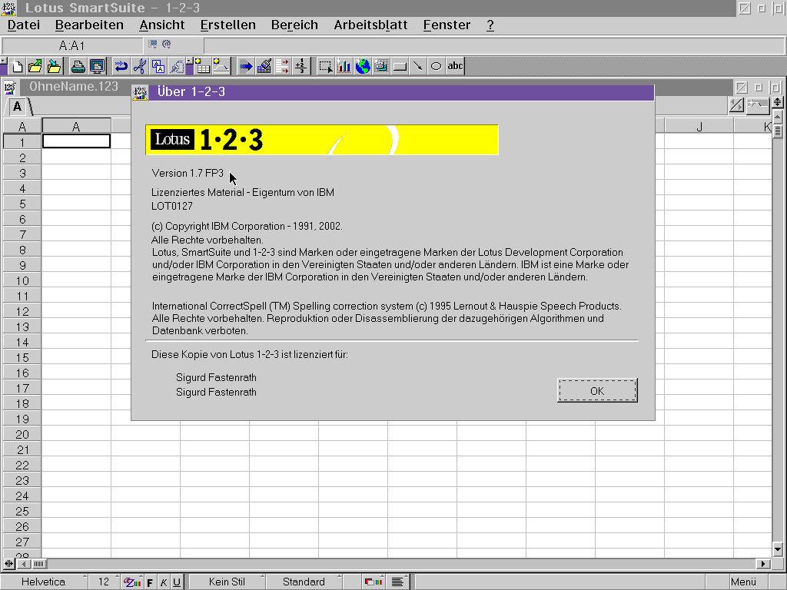Click the rectangle button drawing icon

(400, 66)
